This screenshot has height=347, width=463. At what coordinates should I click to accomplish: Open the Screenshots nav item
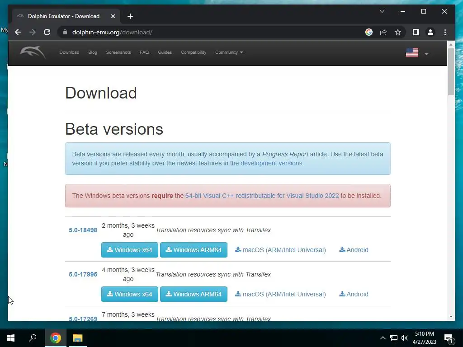pos(118,52)
